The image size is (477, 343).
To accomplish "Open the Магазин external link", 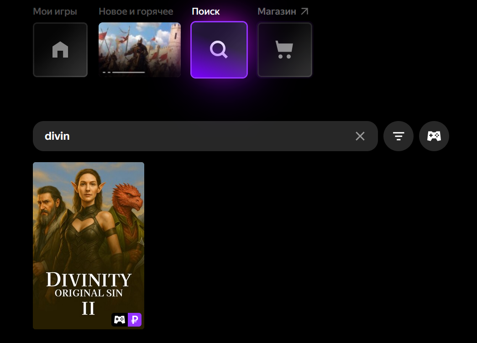I will pyautogui.click(x=283, y=11).
